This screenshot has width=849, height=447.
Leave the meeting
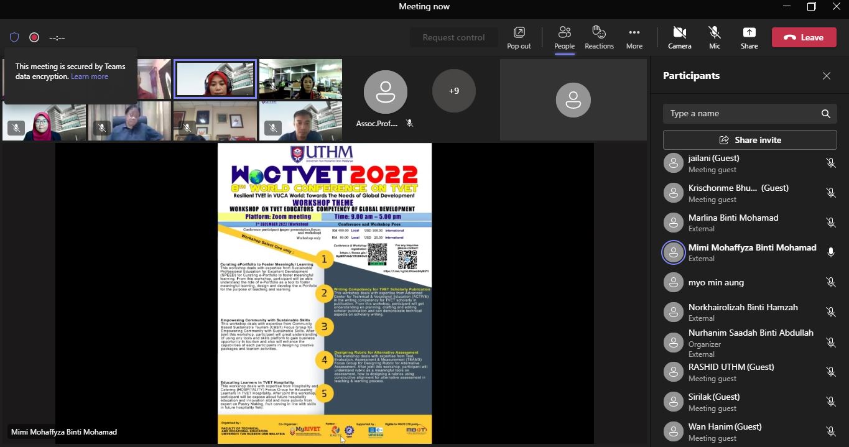point(804,37)
